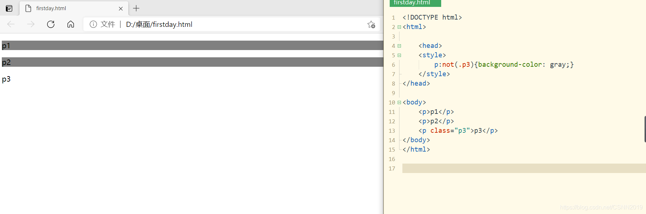Click the opening head tag on line 4
This screenshot has height=214, width=646.
coord(430,46)
